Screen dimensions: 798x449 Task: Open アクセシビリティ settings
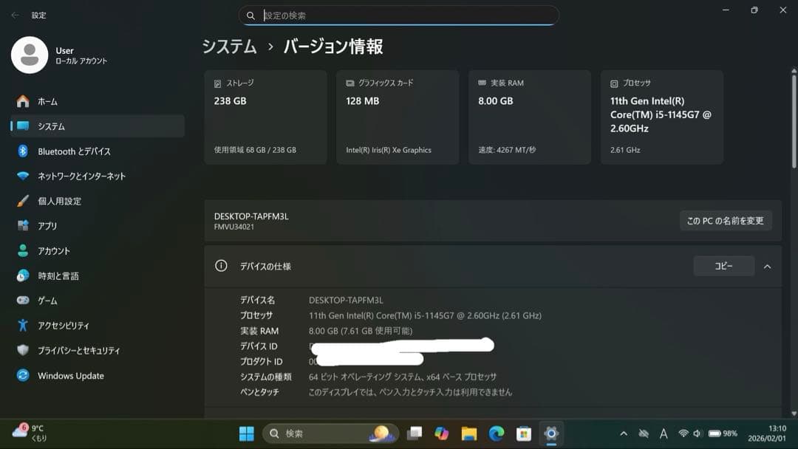click(x=66, y=326)
